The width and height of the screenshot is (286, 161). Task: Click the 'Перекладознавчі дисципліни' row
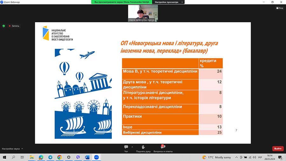(172, 109)
